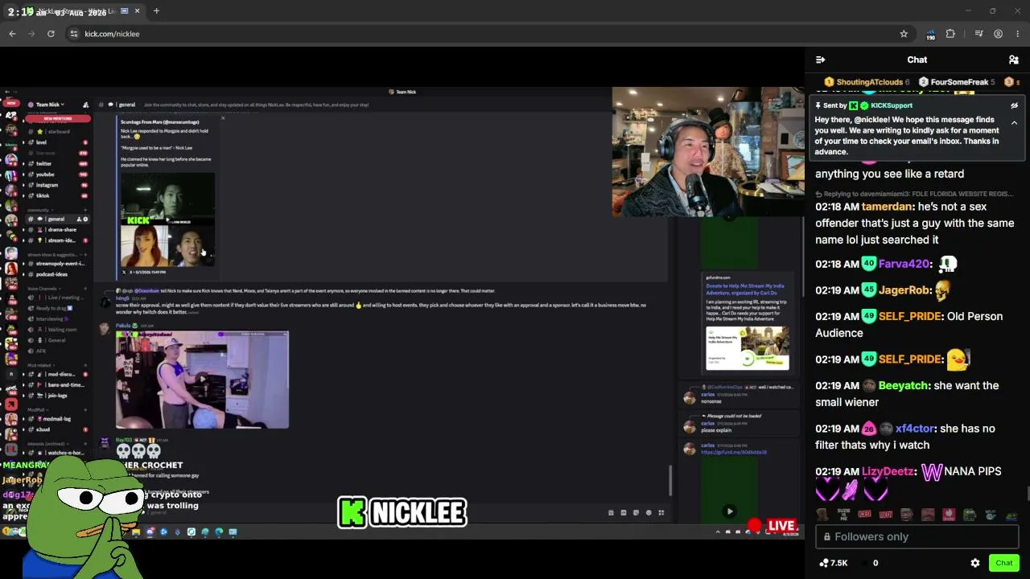Open the browser Extensions puzzle icon
The width and height of the screenshot is (1030, 579).
coord(950,34)
